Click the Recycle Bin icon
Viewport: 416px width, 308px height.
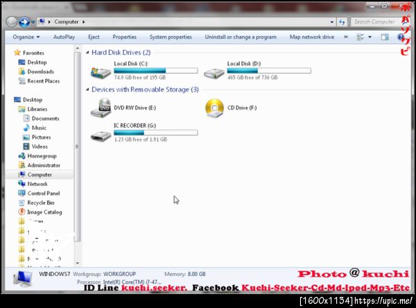point(21,203)
